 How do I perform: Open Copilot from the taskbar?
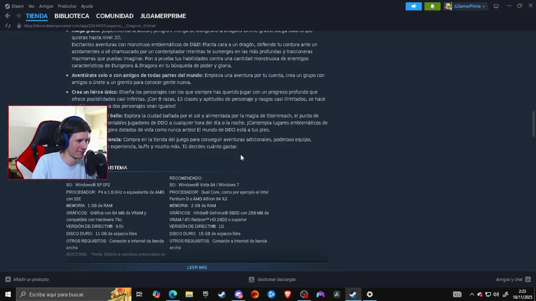point(156,294)
